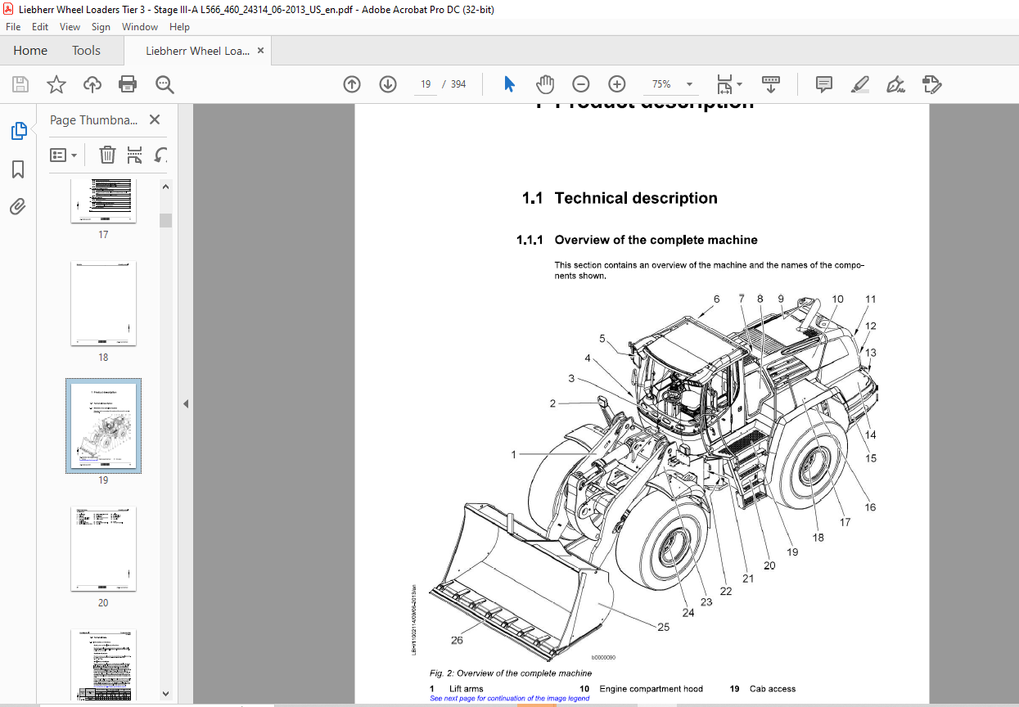Zoom out with the minus icon

click(581, 84)
